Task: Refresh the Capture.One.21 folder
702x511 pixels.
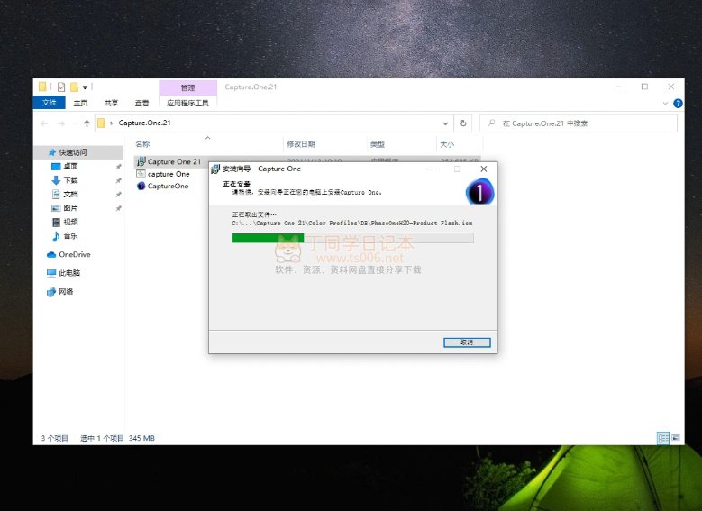Action: [x=463, y=123]
